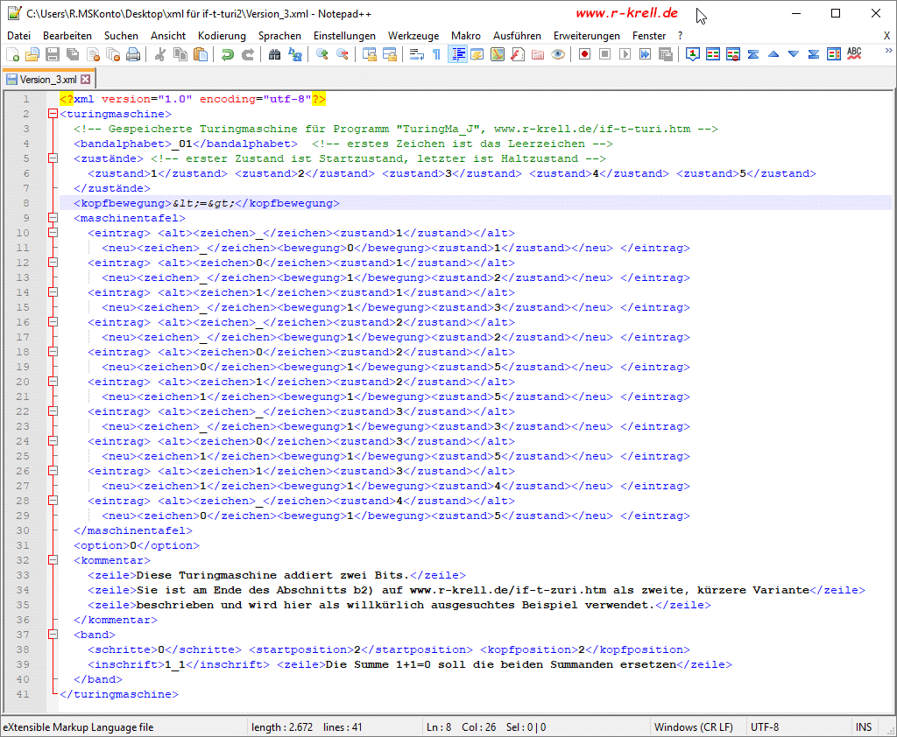
Task: Collapse the turingmaschine node on line 2
Action: click(53, 114)
